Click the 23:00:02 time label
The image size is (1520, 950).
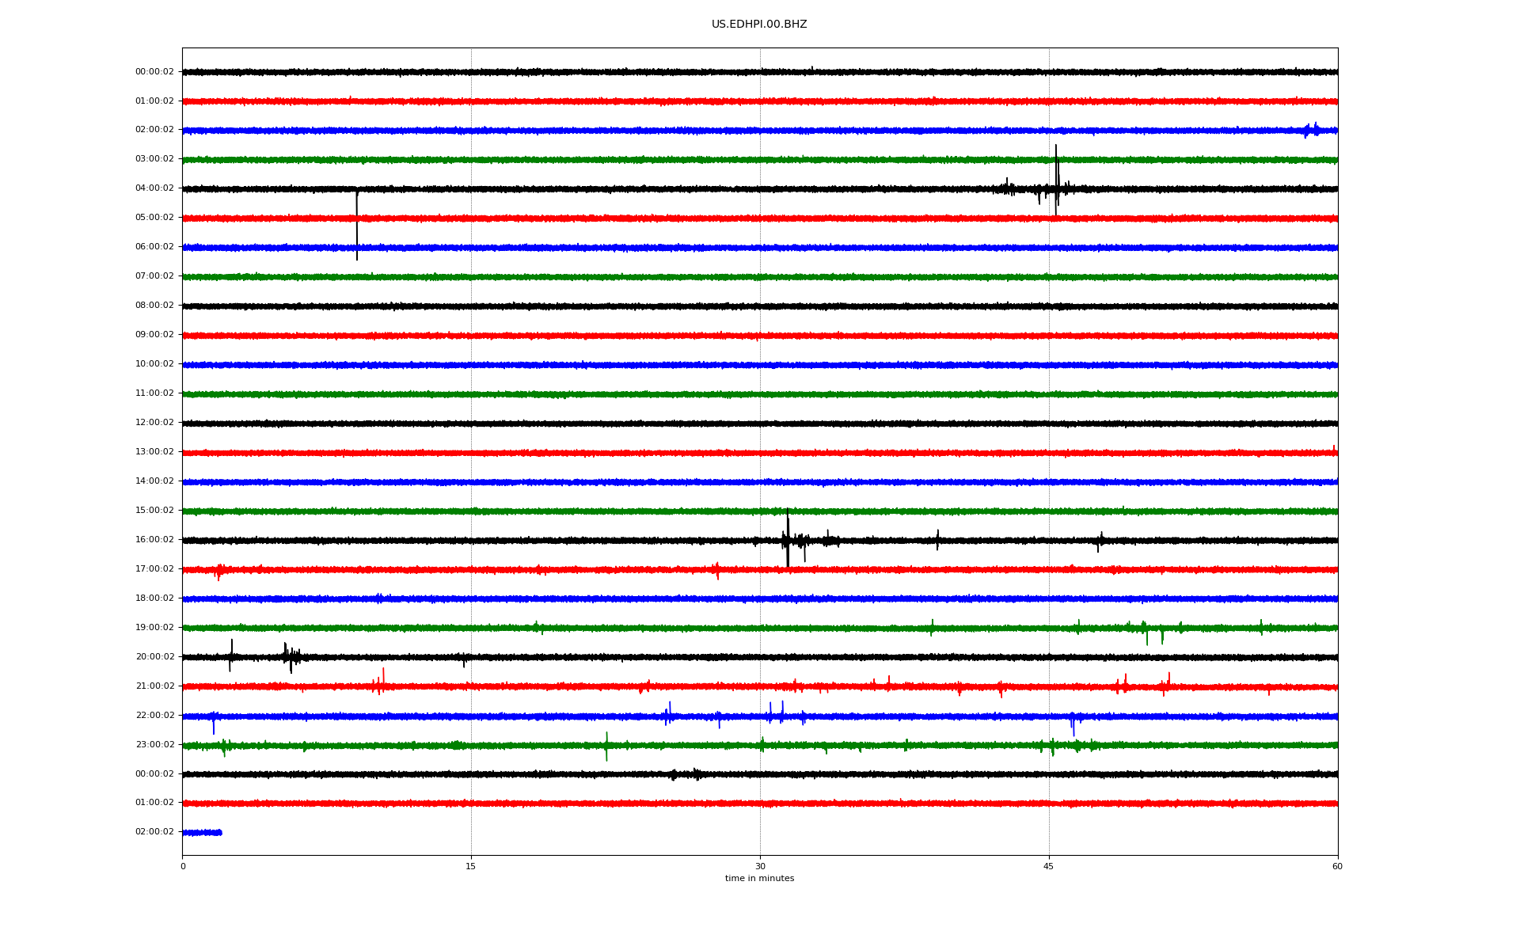pyautogui.click(x=154, y=745)
